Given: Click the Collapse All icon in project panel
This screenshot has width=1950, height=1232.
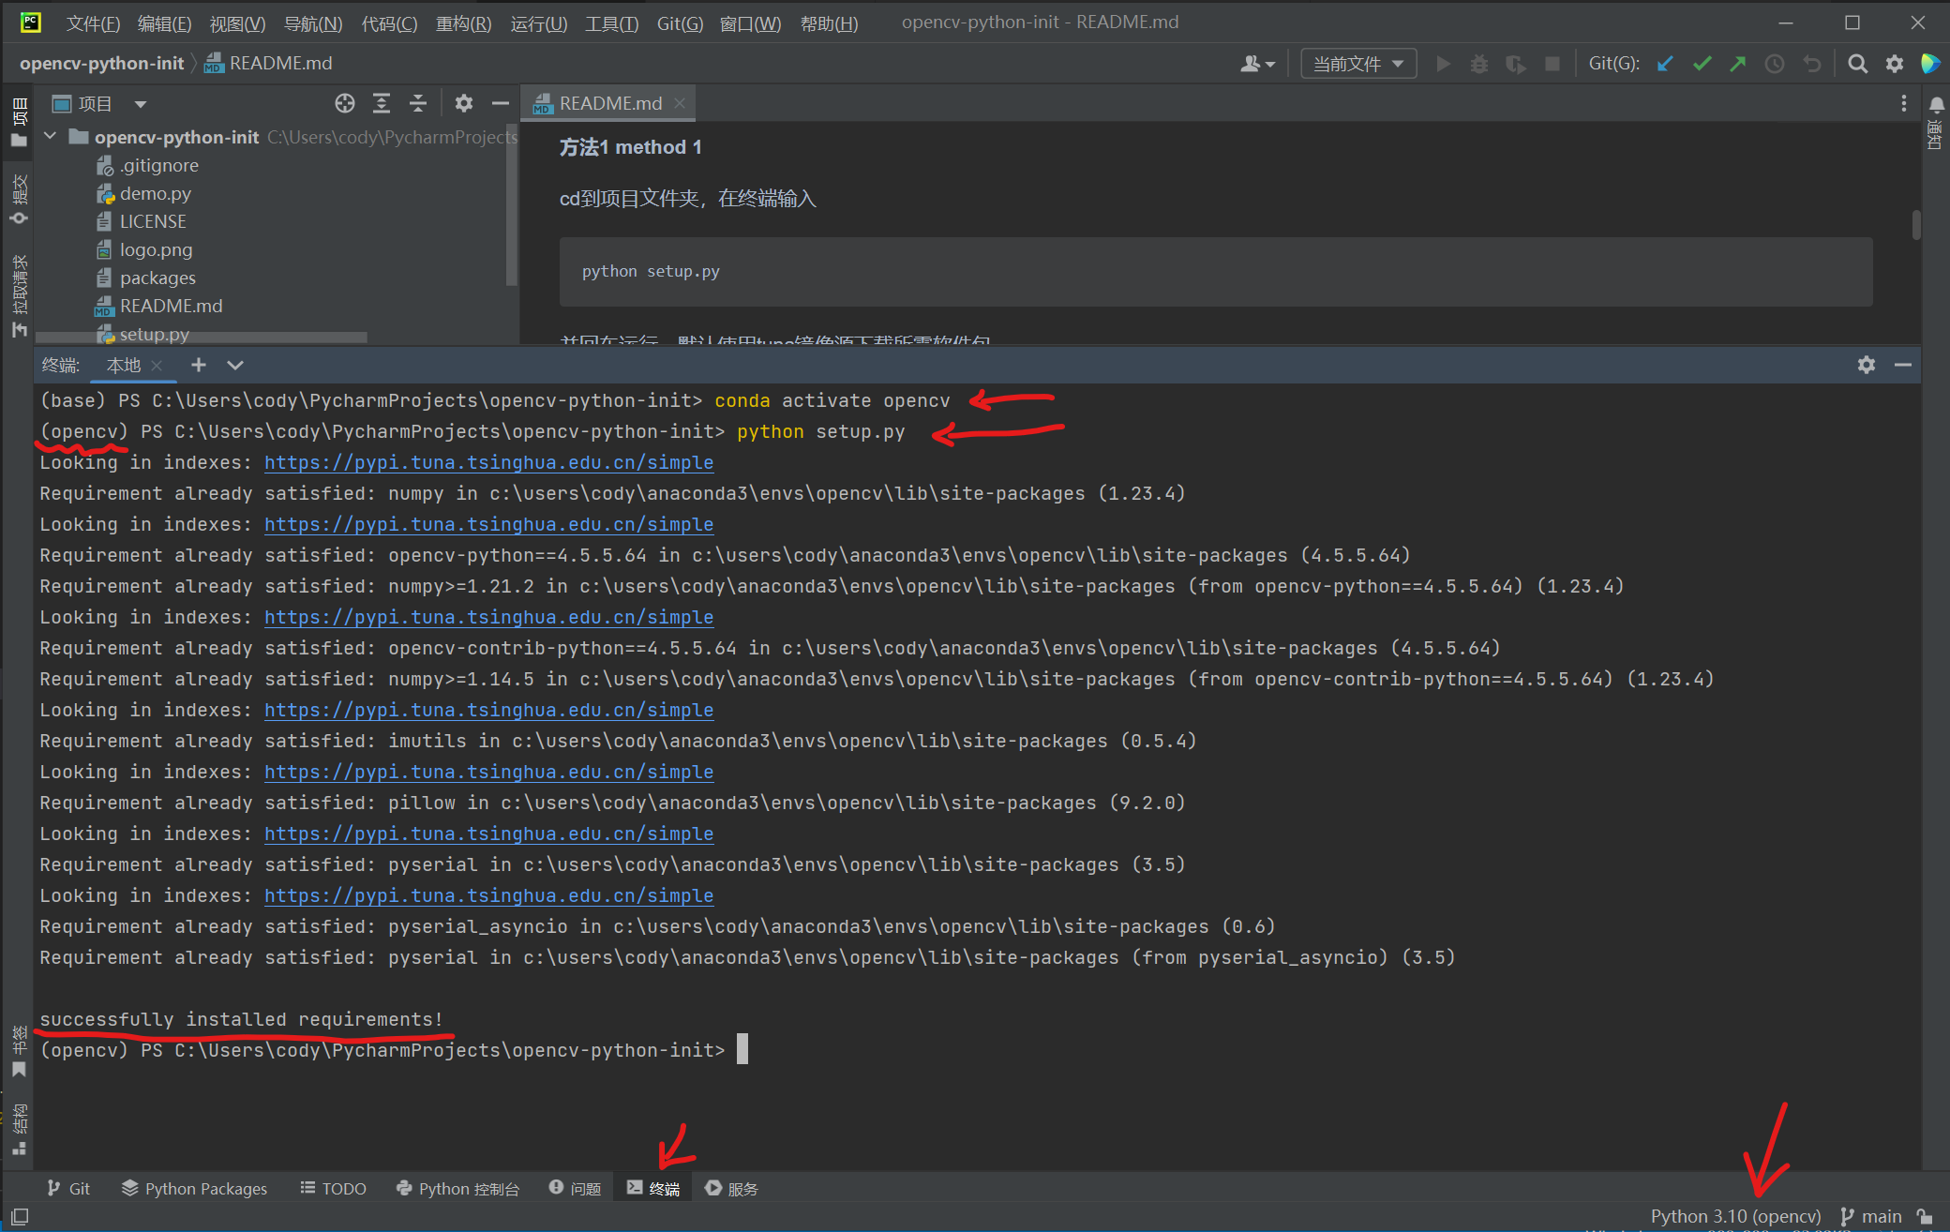Looking at the screenshot, I should (x=417, y=103).
